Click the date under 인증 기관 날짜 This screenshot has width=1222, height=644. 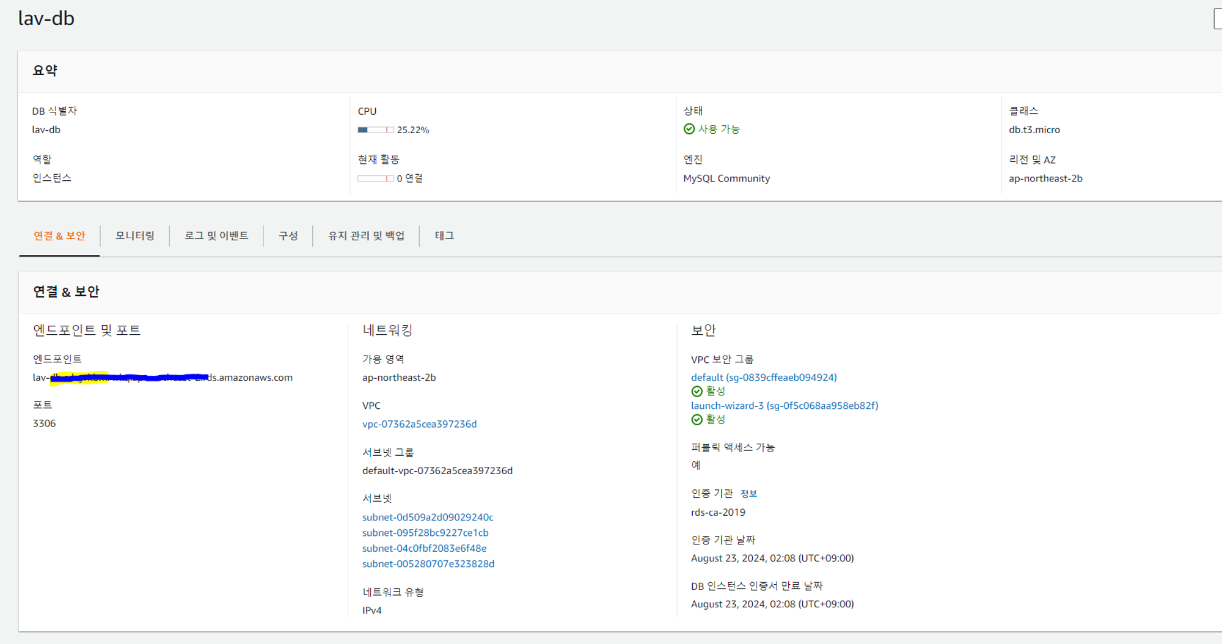(772, 558)
